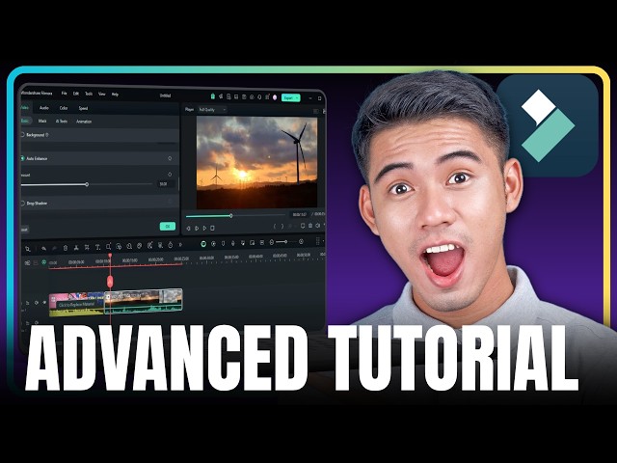Click the Delete trash icon in timeline toolbar
The width and height of the screenshot is (617, 463).
tap(66, 248)
